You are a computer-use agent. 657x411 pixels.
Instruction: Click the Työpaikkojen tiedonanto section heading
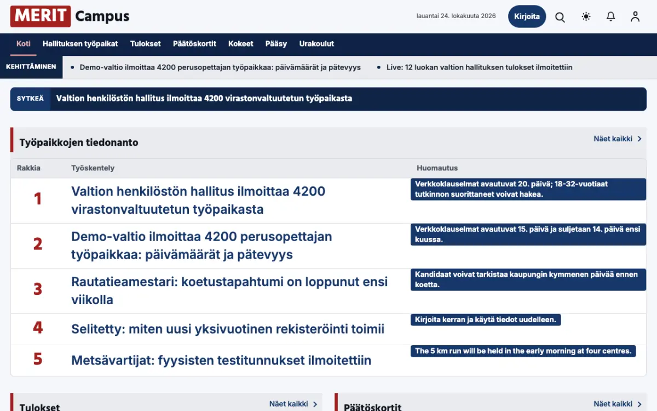pyautogui.click(x=79, y=142)
